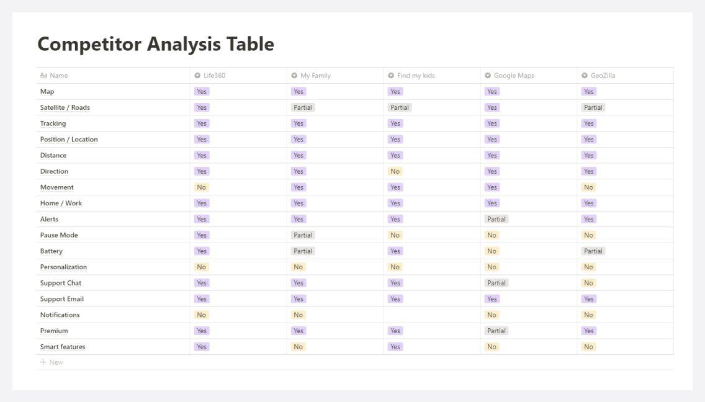705x402 pixels.
Task: Click the New row button
Action: point(52,362)
